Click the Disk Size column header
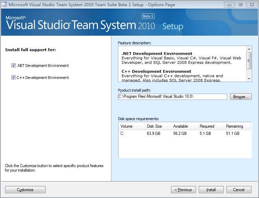The image size is (259, 198). point(158,126)
